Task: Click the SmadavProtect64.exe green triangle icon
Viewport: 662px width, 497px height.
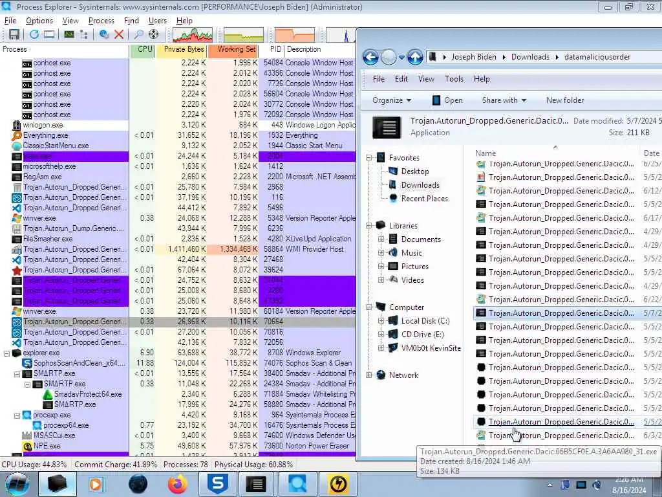Action: tap(48, 394)
